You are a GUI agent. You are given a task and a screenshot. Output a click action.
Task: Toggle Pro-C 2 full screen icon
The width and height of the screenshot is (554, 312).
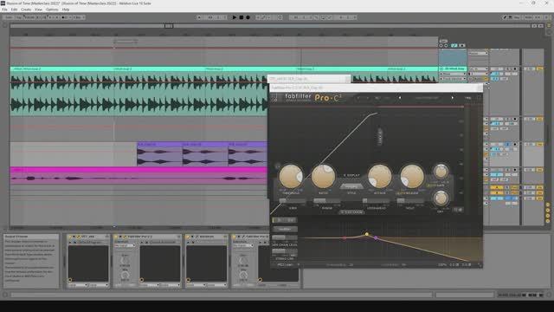(x=479, y=98)
